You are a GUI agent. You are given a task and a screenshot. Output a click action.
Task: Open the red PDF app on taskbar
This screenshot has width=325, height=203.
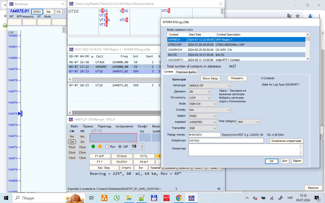(166, 198)
